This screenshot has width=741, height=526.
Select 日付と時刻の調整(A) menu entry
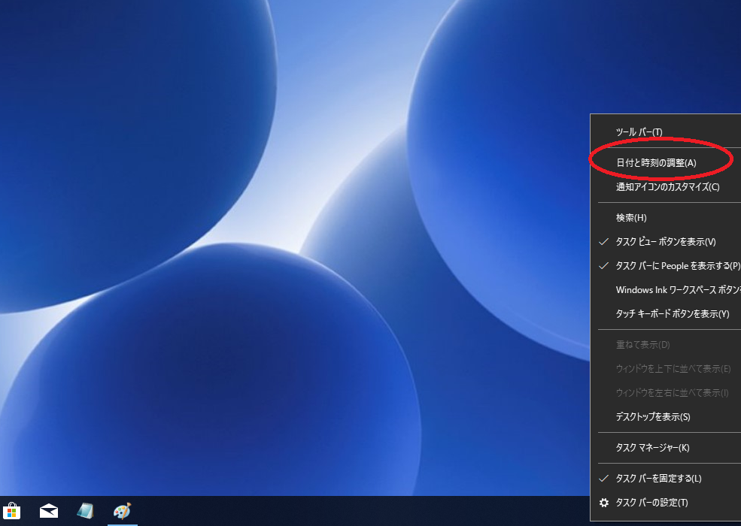pyautogui.click(x=656, y=163)
